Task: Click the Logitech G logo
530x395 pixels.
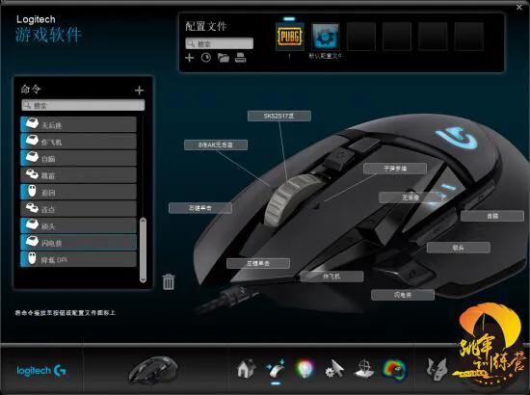Action: coord(41,371)
